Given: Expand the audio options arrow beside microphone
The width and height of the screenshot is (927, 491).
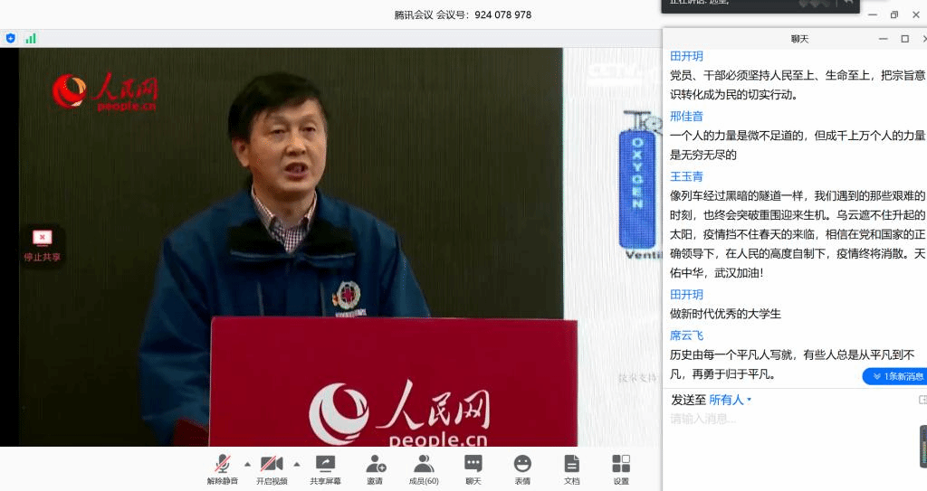Looking at the screenshot, I should coord(248,464).
